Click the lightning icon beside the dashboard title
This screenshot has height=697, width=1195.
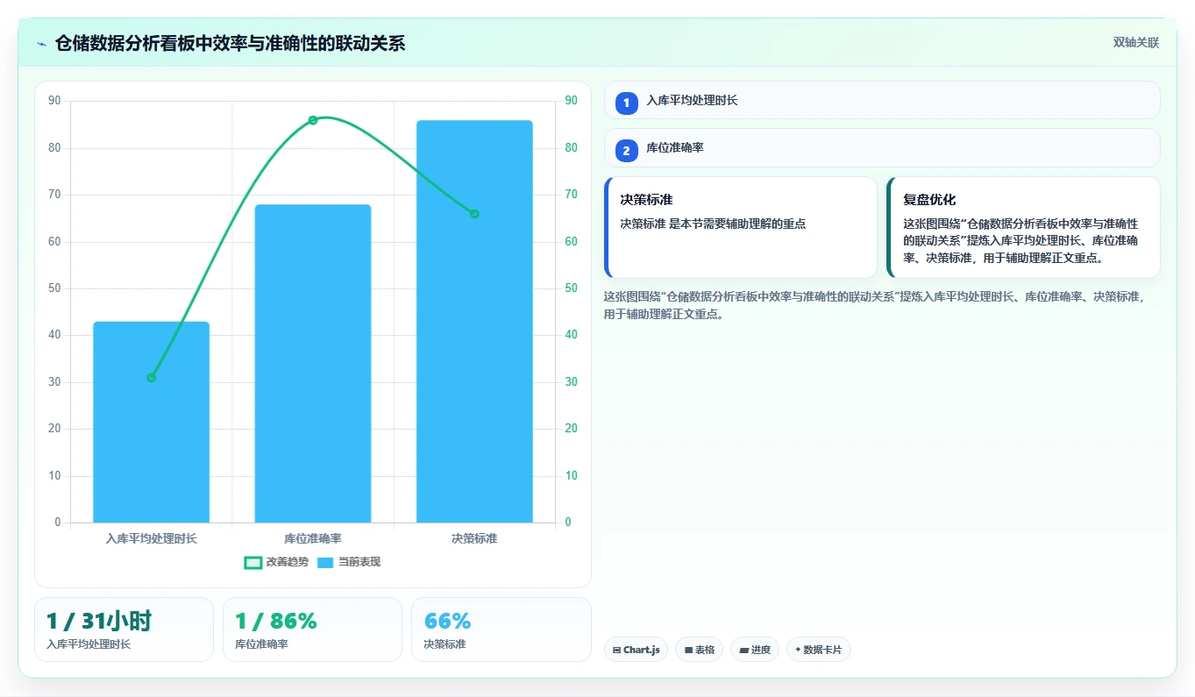[42, 44]
